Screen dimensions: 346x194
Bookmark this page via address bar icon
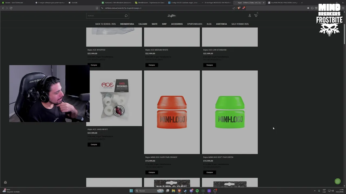pos(97,8)
